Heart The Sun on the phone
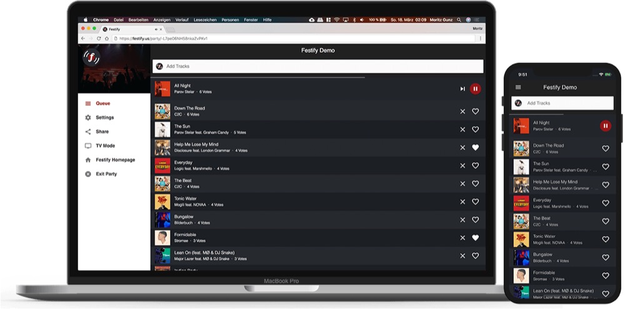Viewport: 625px width, 309px height. [606, 167]
